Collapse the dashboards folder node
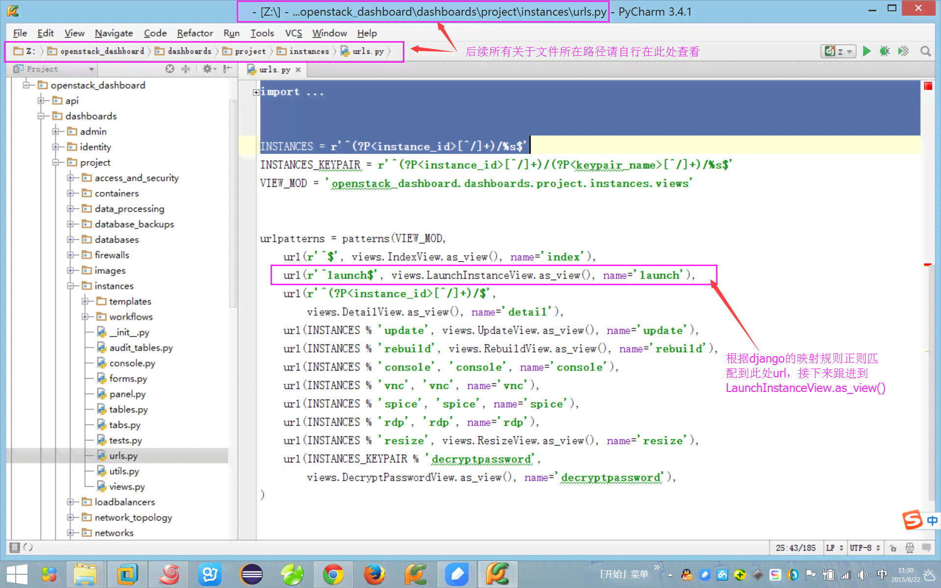The height and width of the screenshot is (588, 941). pos(41,116)
